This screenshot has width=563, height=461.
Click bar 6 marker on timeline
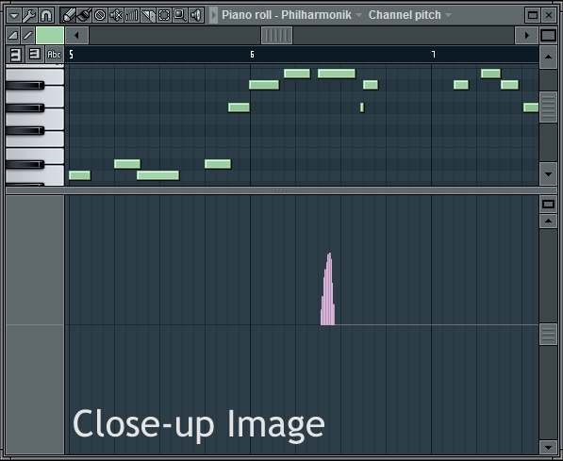coord(252,55)
